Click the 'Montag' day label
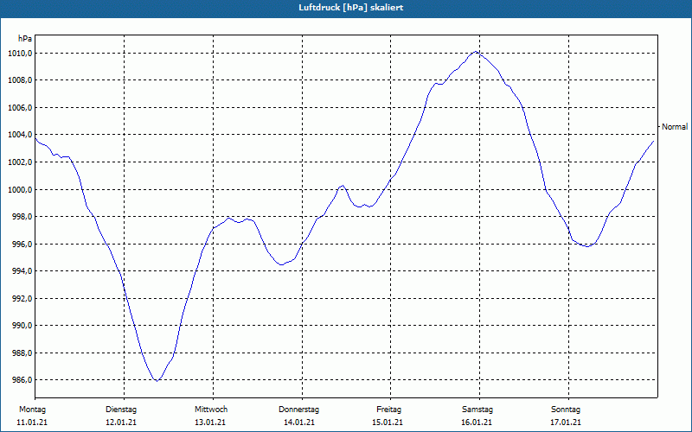Screen dimensions: 692x432 32,410
